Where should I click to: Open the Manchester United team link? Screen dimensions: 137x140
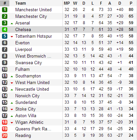33,10
